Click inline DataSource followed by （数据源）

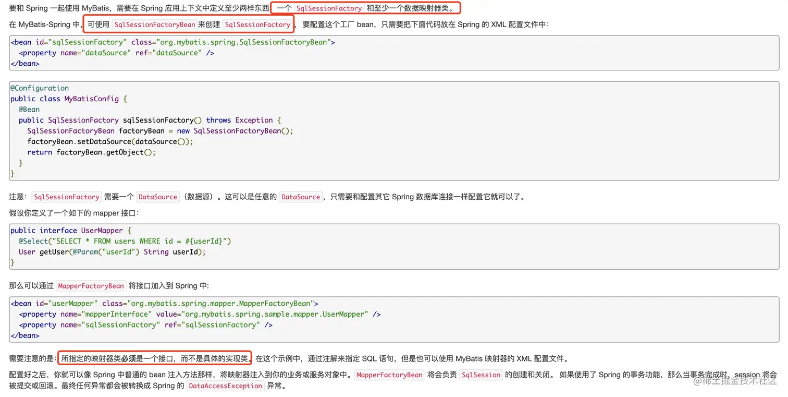click(158, 197)
